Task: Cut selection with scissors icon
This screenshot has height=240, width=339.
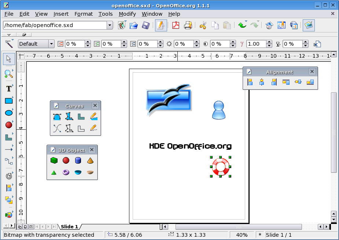Action: point(203,26)
